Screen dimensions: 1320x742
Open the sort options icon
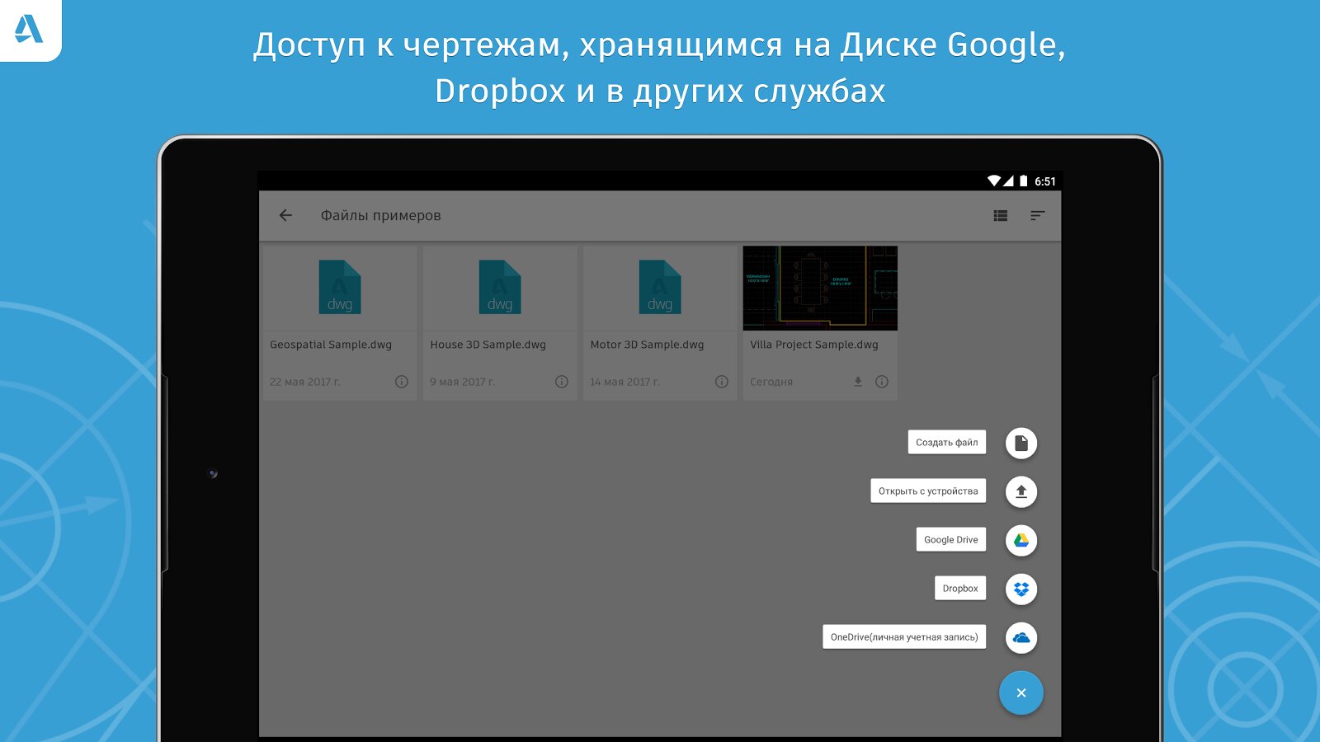click(x=1037, y=215)
